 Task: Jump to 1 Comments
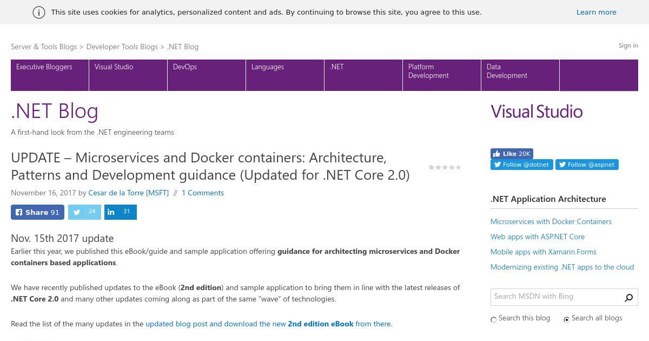(x=203, y=193)
